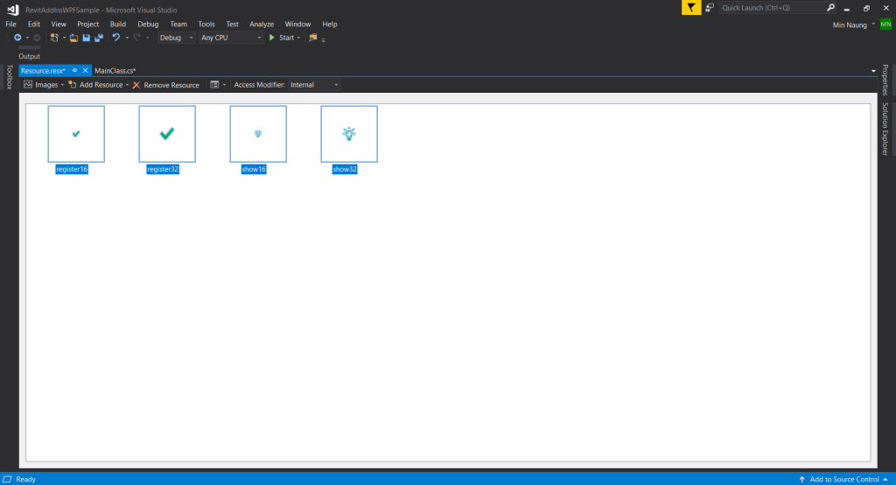Click the Undo arrow icon

[x=115, y=38]
